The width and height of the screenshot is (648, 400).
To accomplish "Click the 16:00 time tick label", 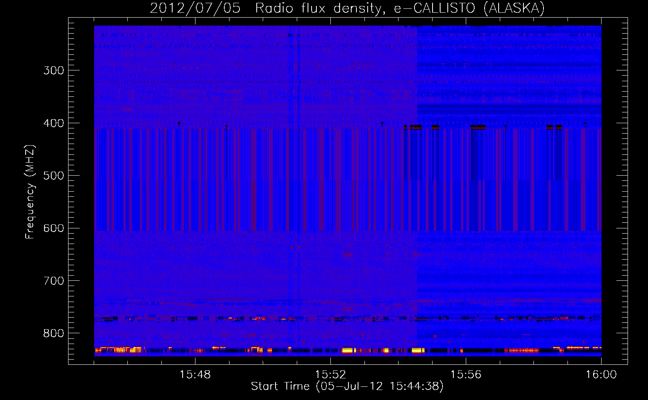I will point(601,375).
